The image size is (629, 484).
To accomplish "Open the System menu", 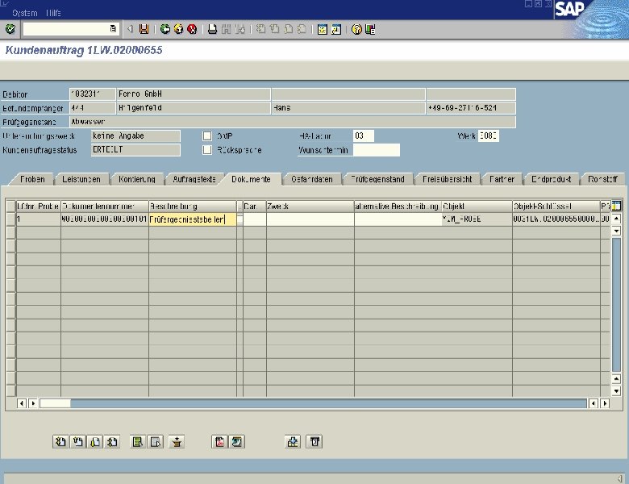I will (x=25, y=13).
